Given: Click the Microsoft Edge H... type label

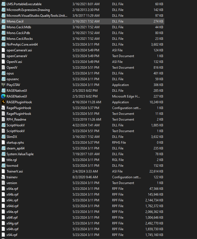Looking at the screenshot, I should 126,96.
